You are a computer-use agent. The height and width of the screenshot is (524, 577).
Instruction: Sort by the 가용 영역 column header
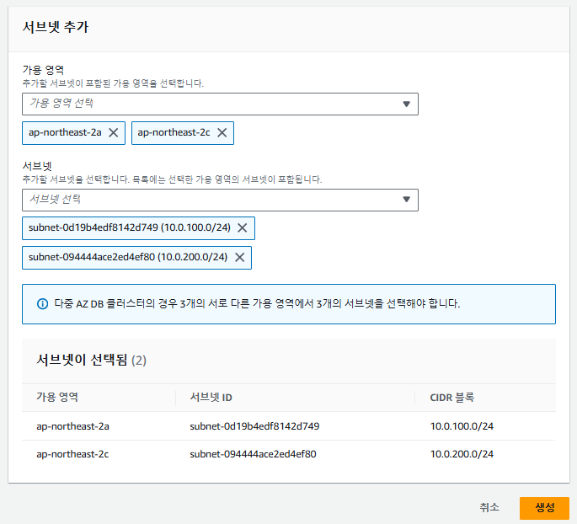tap(57, 398)
